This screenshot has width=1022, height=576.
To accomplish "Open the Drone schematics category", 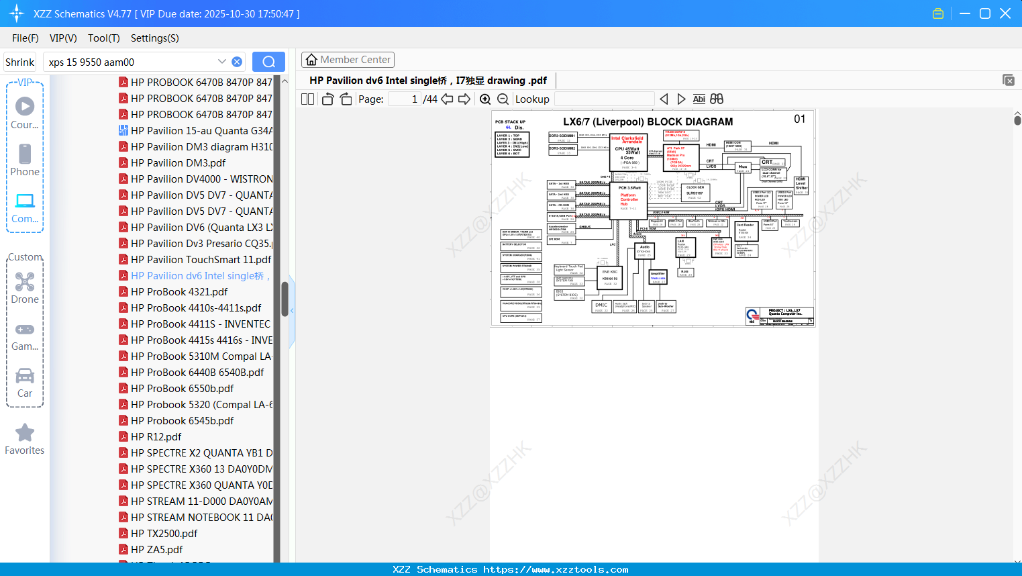I will (25, 288).
